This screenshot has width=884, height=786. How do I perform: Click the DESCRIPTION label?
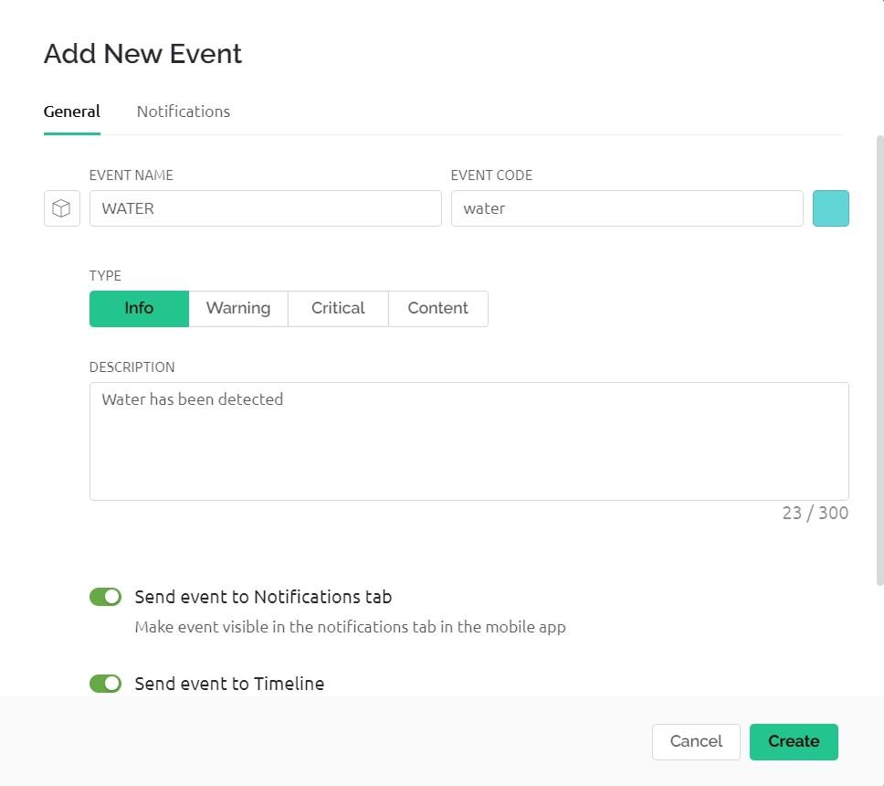click(x=132, y=366)
